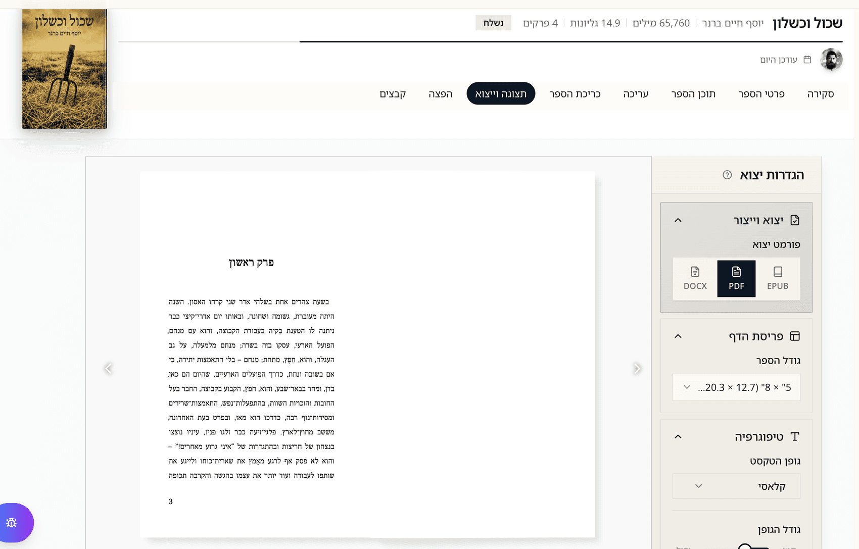Click the page layout icon beside פריסת הדף

point(795,336)
